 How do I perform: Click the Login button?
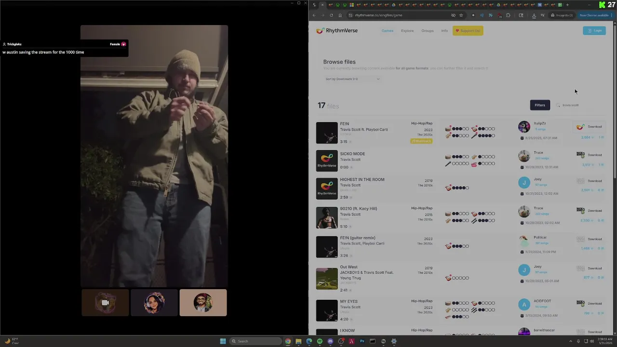(x=594, y=30)
